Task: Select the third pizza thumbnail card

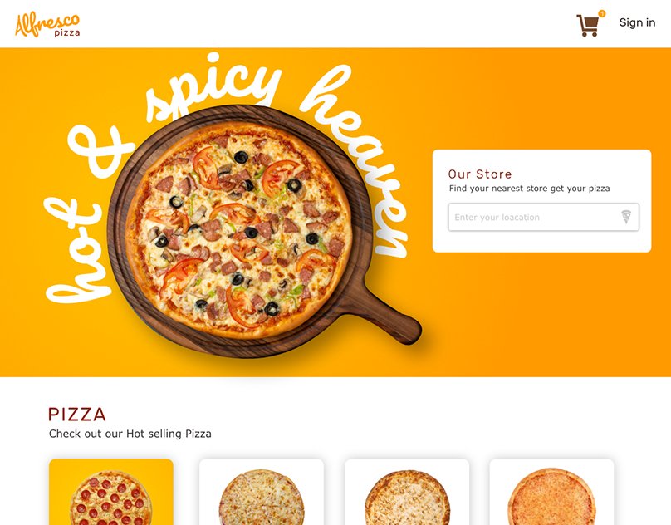Action: click(407, 492)
